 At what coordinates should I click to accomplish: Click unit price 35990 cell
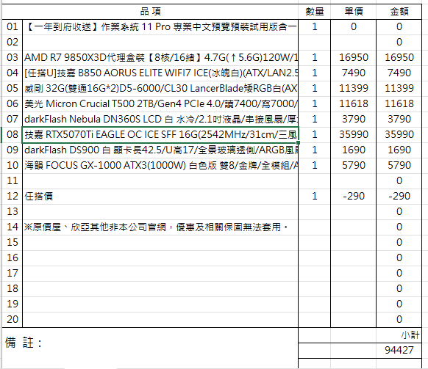[354, 134]
